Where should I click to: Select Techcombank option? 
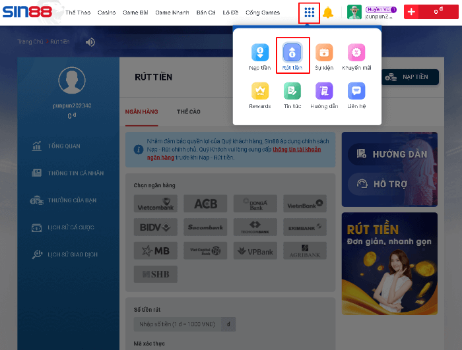255,227
